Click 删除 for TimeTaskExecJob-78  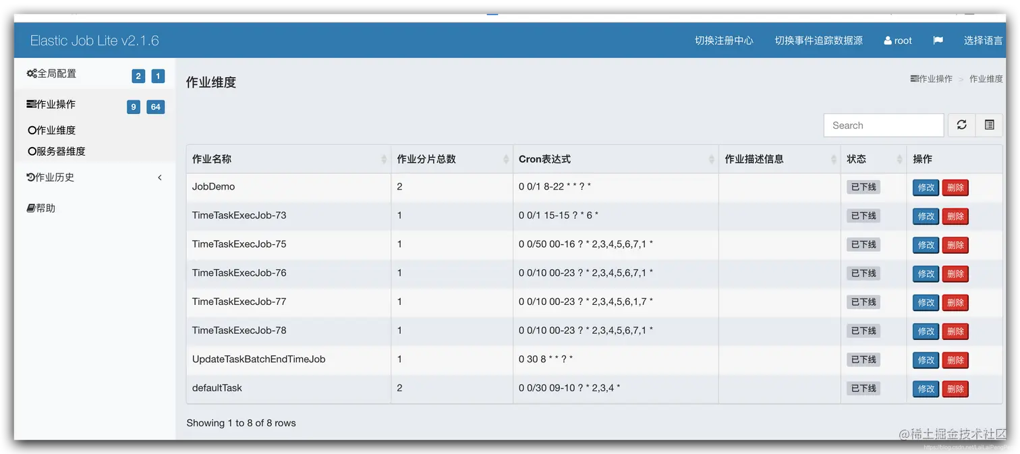(x=955, y=331)
